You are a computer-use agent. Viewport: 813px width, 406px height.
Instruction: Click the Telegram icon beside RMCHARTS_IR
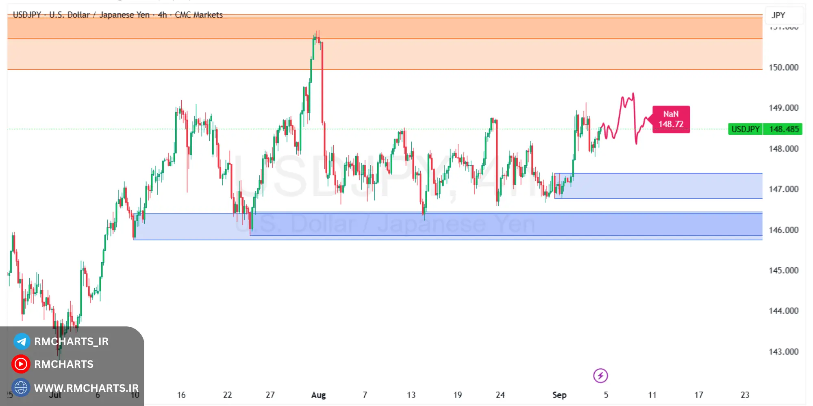click(22, 341)
